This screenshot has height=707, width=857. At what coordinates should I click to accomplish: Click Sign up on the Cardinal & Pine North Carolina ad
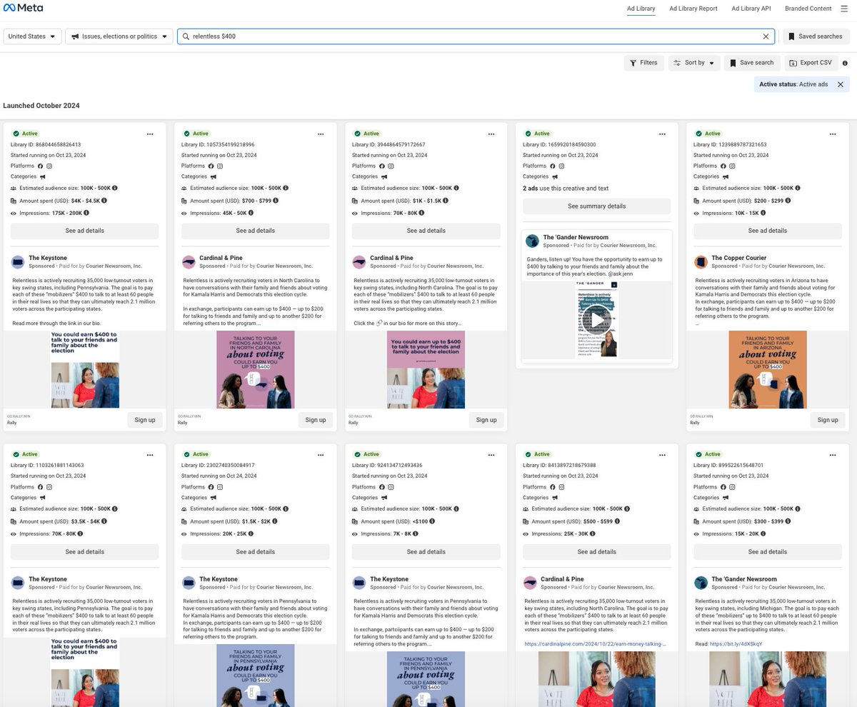(x=316, y=420)
